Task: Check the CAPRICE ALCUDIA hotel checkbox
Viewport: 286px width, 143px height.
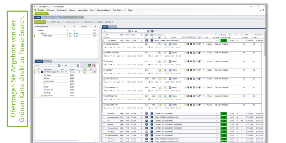Action: [39, 72]
